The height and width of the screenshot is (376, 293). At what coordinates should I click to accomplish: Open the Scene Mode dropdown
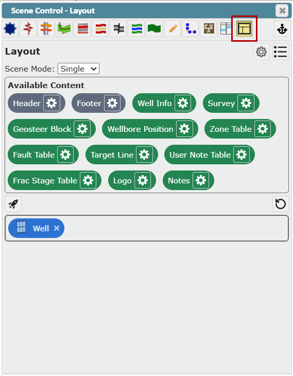pyautogui.click(x=78, y=69)
